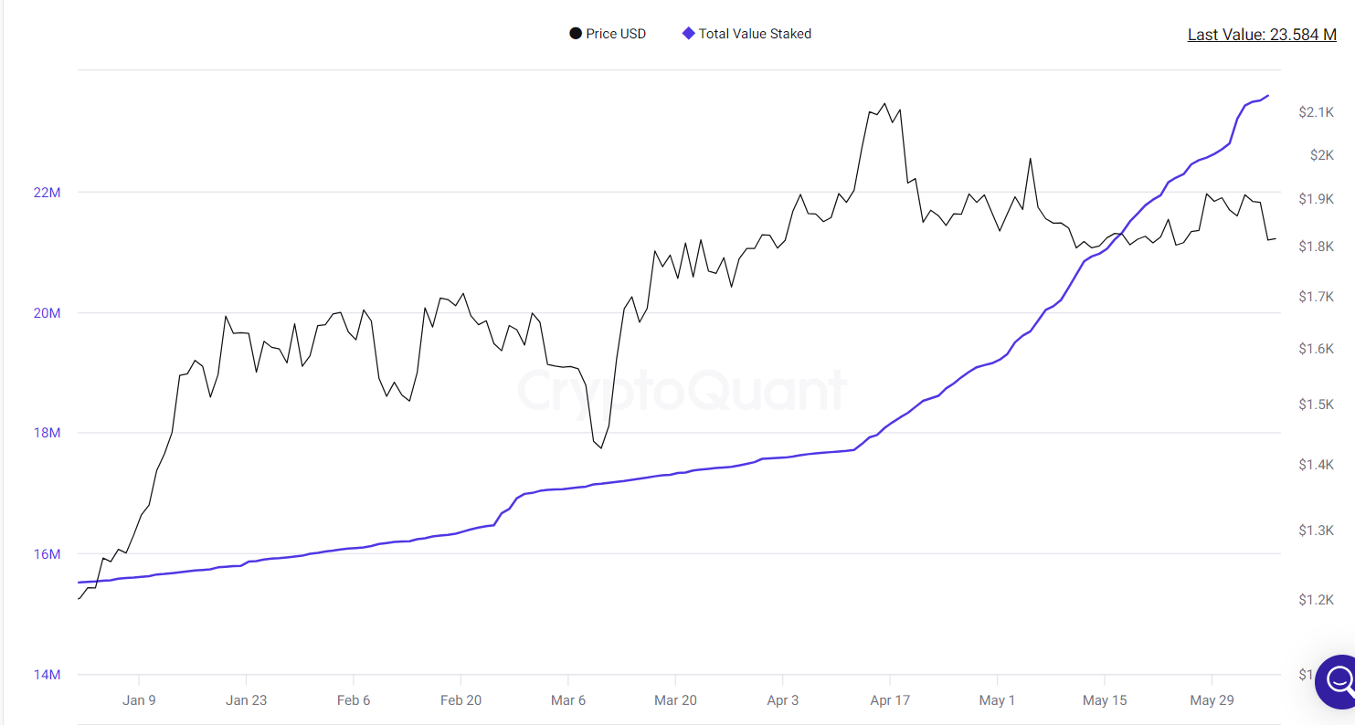The width and height of the screenshot is (1355, 725).
Task: Click the $1.6K right axis label
Action: click(x=1316, y=349)
